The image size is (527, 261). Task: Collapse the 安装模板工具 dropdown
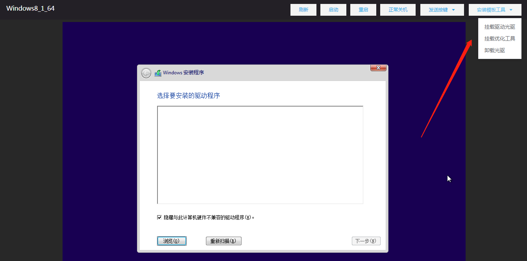[495, 10]
